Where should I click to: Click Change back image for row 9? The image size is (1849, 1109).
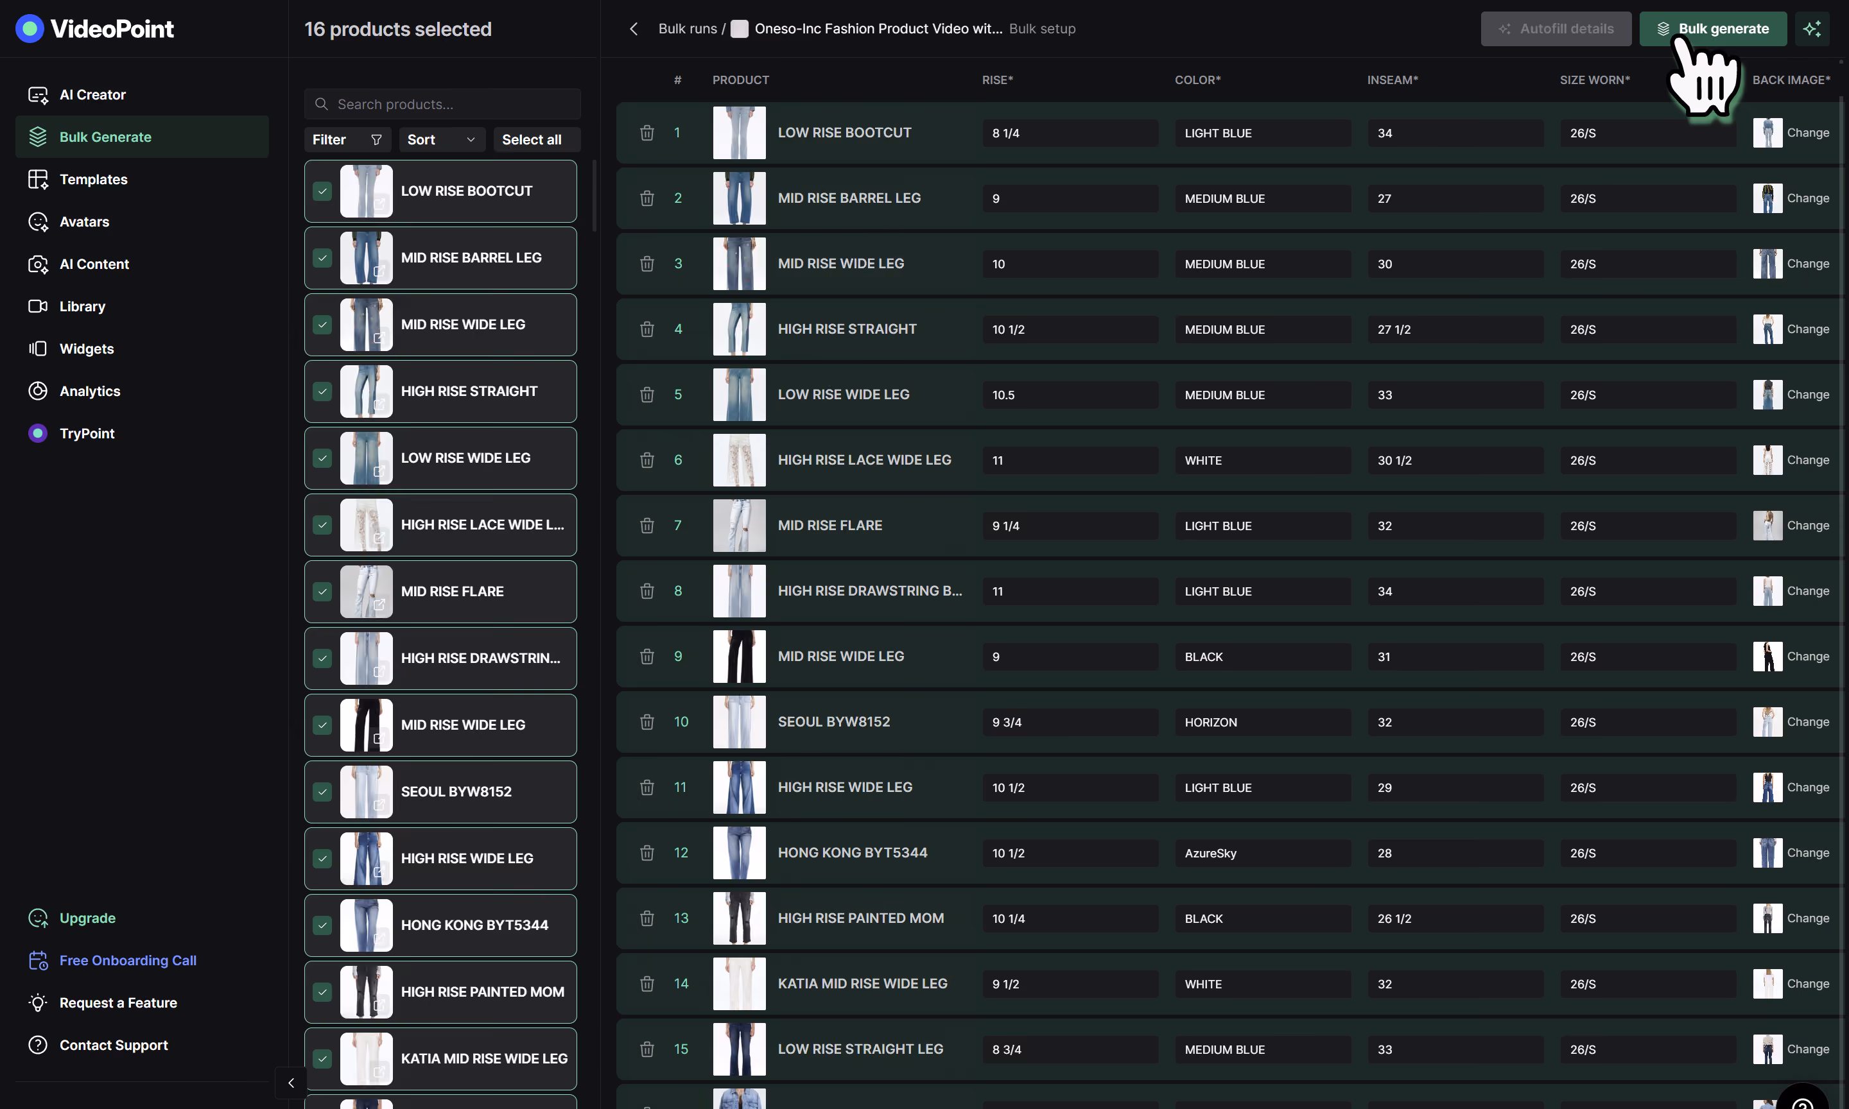1808,656
